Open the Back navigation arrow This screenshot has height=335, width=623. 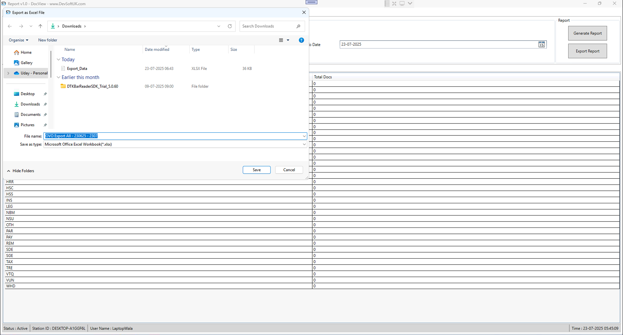tap(10, 26)
